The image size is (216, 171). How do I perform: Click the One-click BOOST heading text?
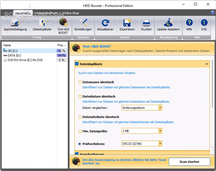point(97,46)
